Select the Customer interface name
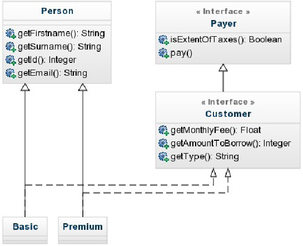Screen dimensions: 303x246 coord(228,114)
